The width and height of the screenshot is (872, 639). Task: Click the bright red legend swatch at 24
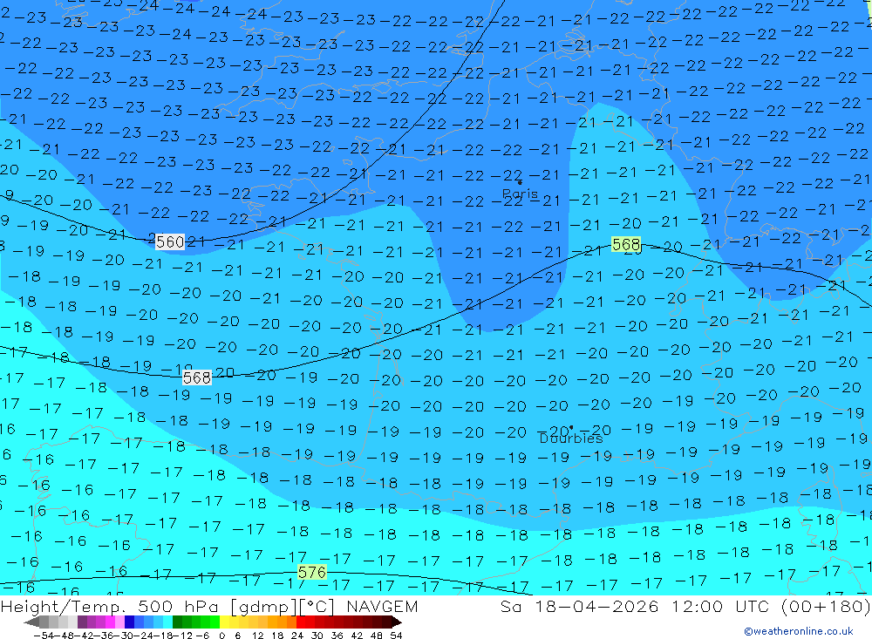[x=300, y=622]
